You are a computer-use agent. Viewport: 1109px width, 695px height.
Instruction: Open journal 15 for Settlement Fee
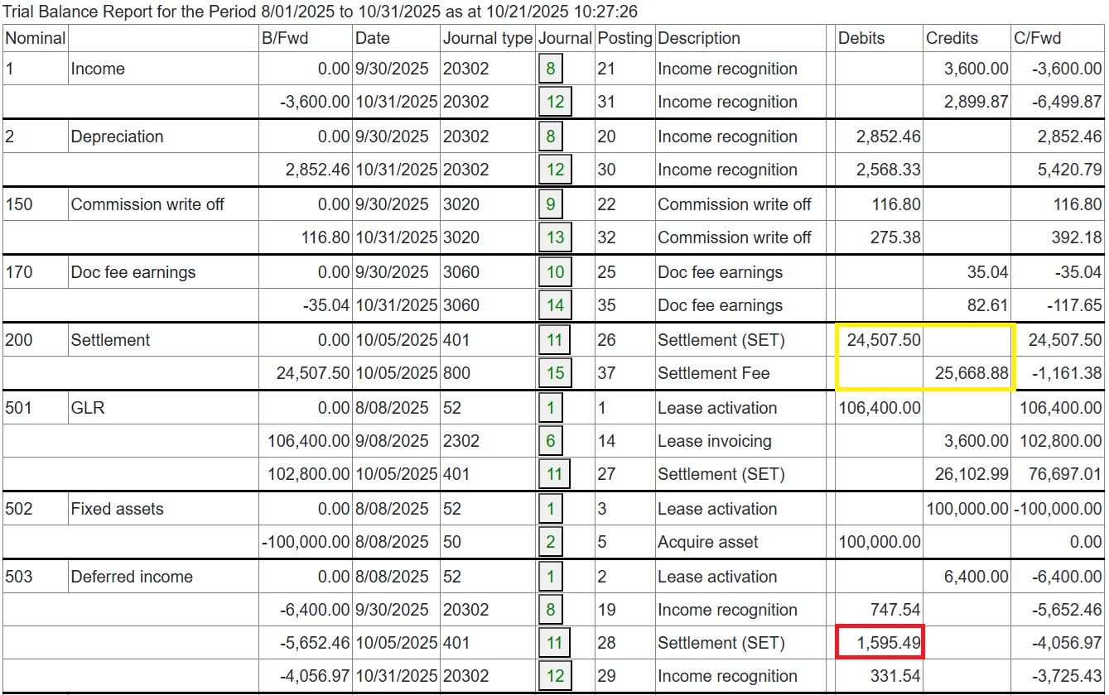point(555,373)
